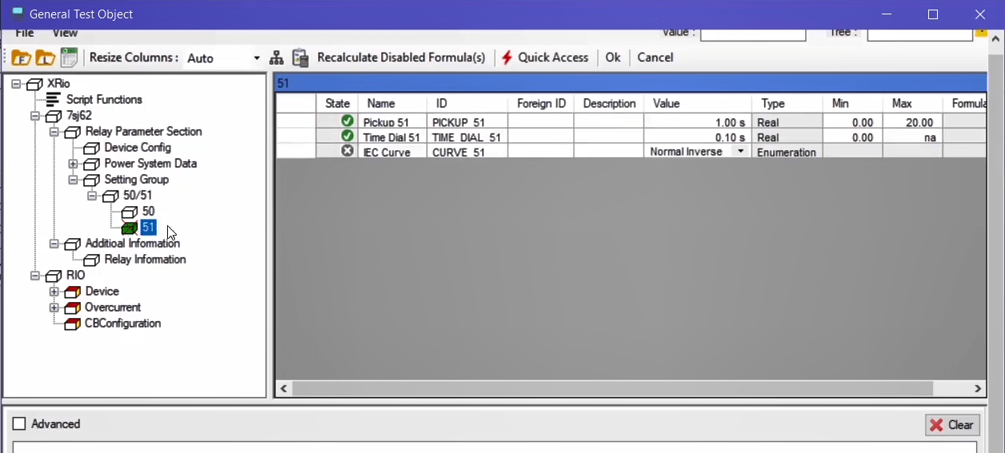Click the red CBConfiguration block icon
Image resolution: width=1005 pixels, height=453 pixels.
point(72,324)
